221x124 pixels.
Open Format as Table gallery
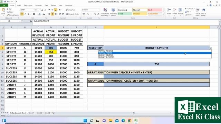(113, 12)
